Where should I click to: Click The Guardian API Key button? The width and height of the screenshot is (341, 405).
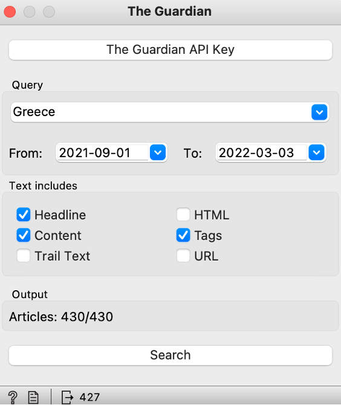[170, 50]
